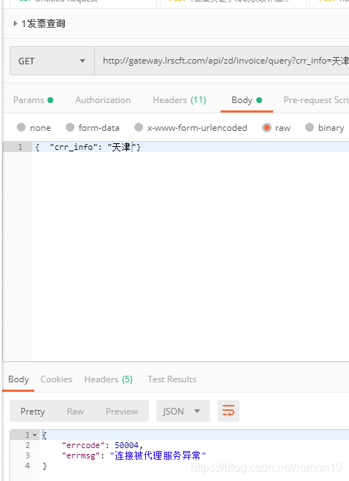Collapse the response JSON at line 1
Image resolution: width=349 pixels, height=481 pixels.
pyautogui.click(x=34, y=435)
